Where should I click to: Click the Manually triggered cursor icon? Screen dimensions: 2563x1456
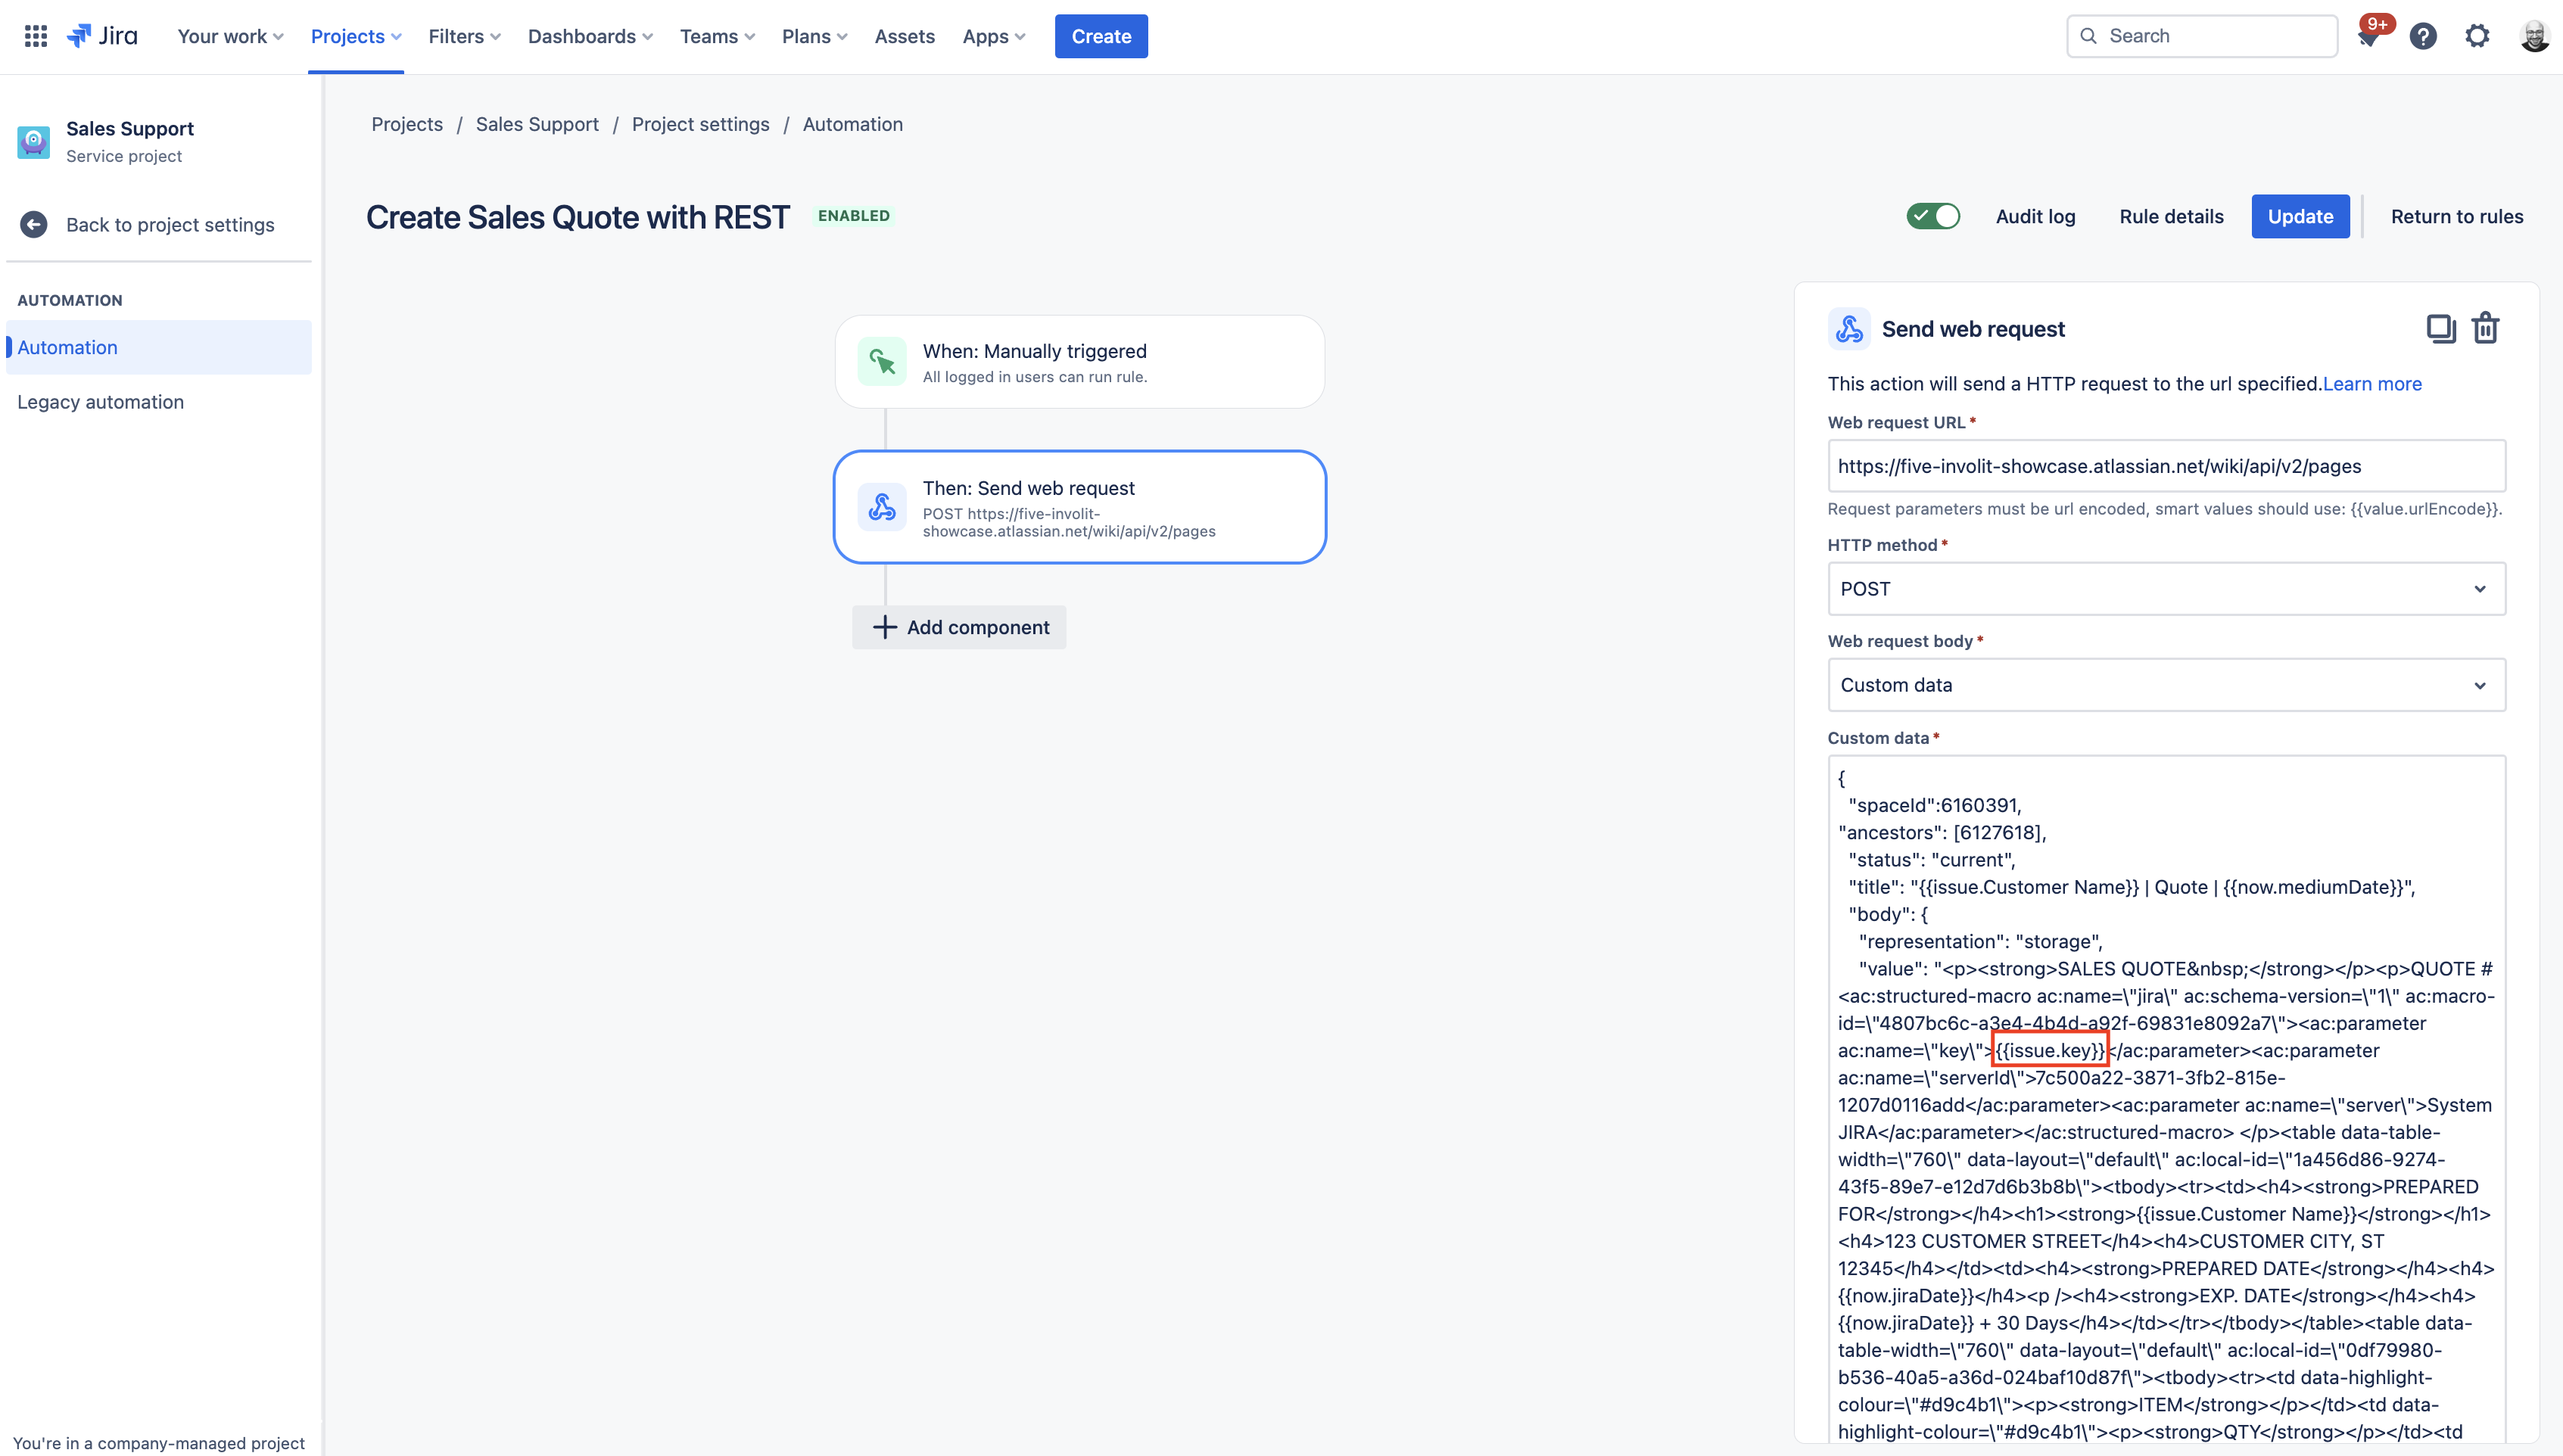point(881,361)
